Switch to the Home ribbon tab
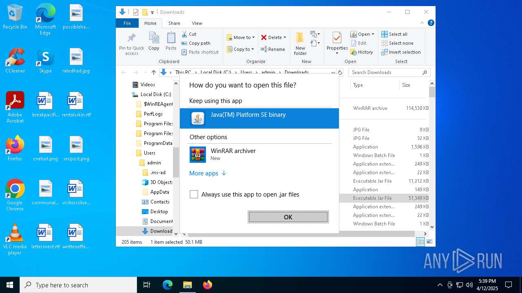This screenshot has height=293, width=522. coord(150,23)
